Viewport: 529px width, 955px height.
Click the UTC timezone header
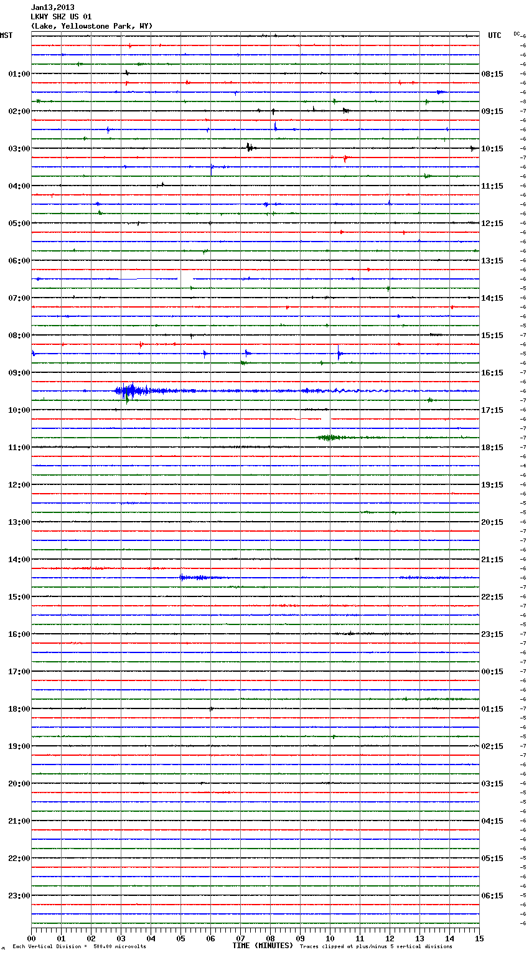click(495, 35)
